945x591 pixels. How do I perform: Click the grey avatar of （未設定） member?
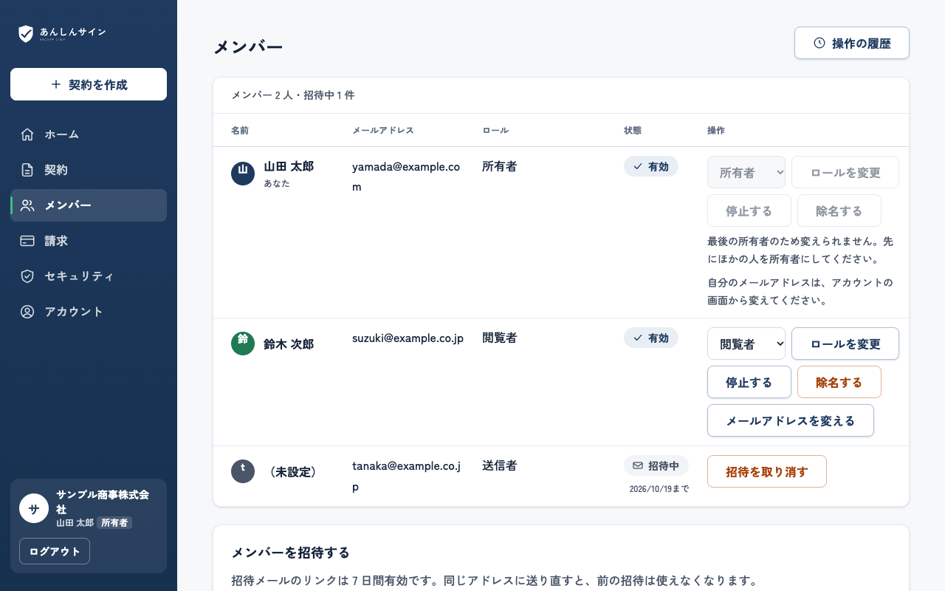(x=243, y=471)
